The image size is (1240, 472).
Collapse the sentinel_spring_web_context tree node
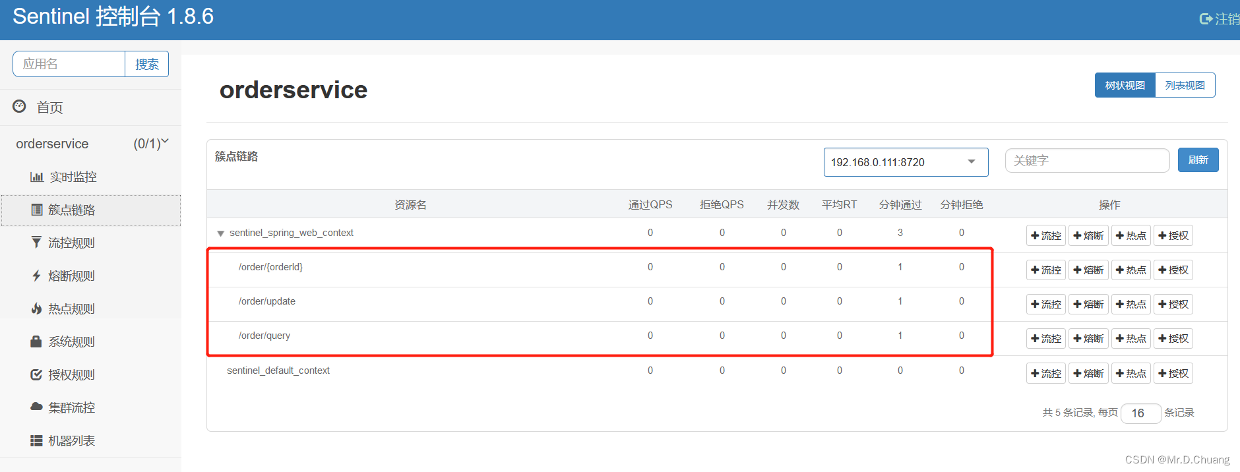[220, 233]
